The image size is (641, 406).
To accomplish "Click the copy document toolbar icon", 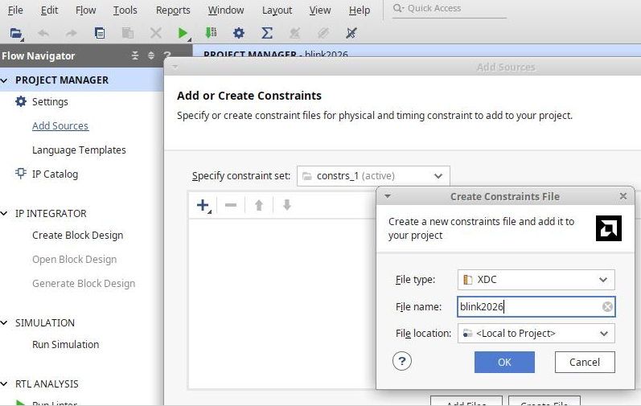I will point(100,33).
